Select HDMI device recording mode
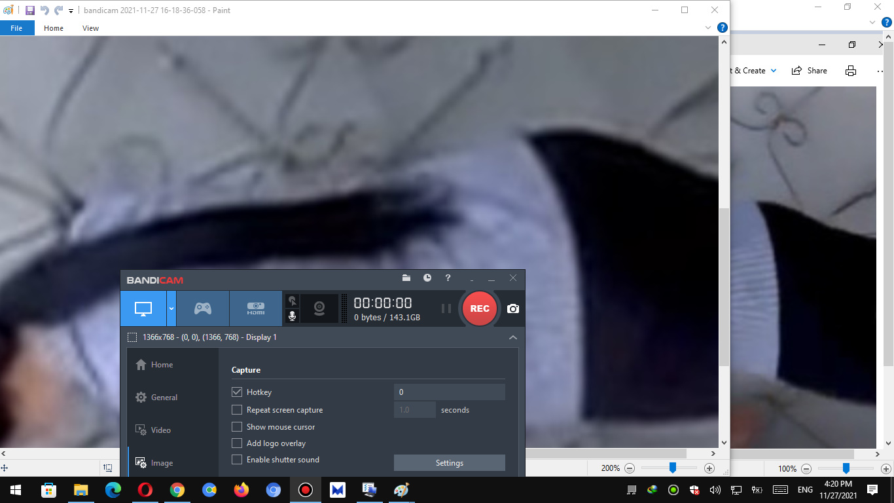The image size is (894, 503). coord(255,308)
